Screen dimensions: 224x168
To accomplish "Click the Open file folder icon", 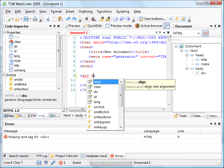I will pos(17,19).
